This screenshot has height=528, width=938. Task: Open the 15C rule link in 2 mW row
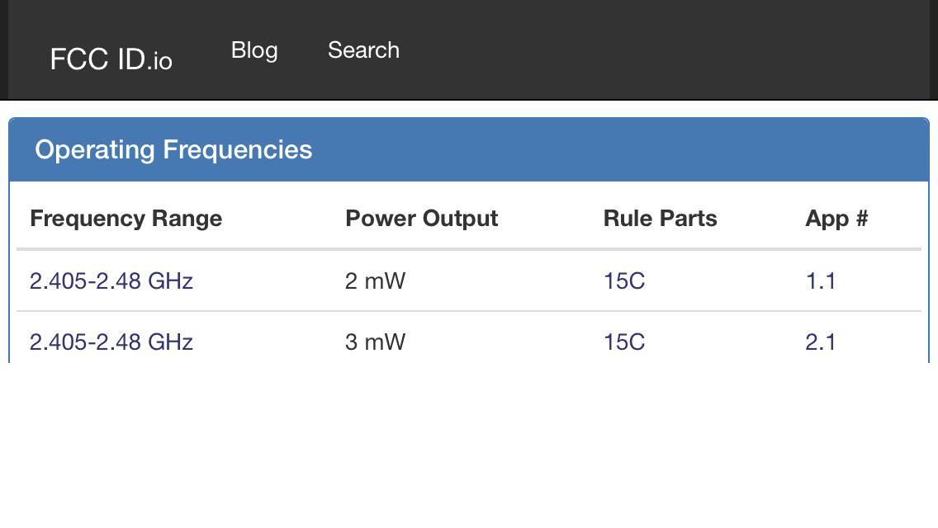point(624,281)
